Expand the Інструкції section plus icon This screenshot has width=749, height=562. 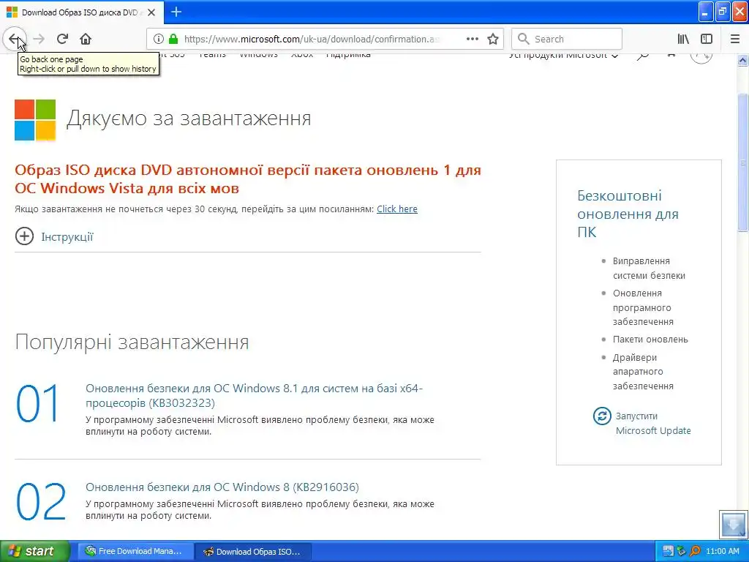tap(24, 236)
